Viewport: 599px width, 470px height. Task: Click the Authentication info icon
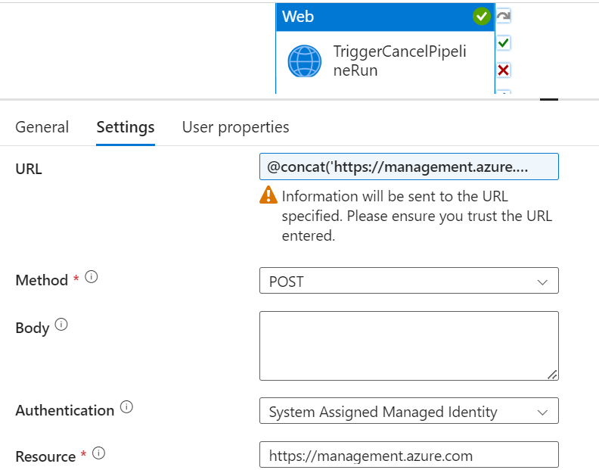point(126,407)
